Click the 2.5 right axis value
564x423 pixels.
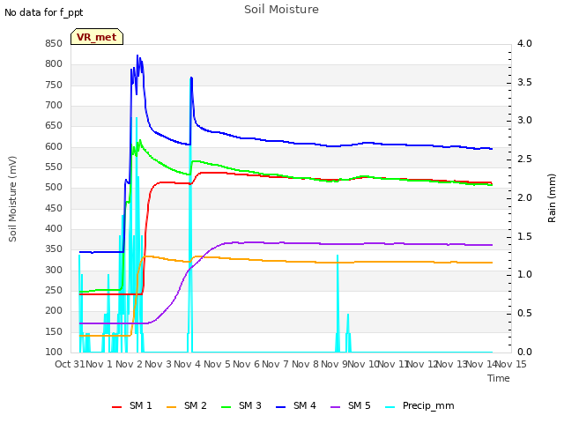pyautogui.click(x=524, y=159)
